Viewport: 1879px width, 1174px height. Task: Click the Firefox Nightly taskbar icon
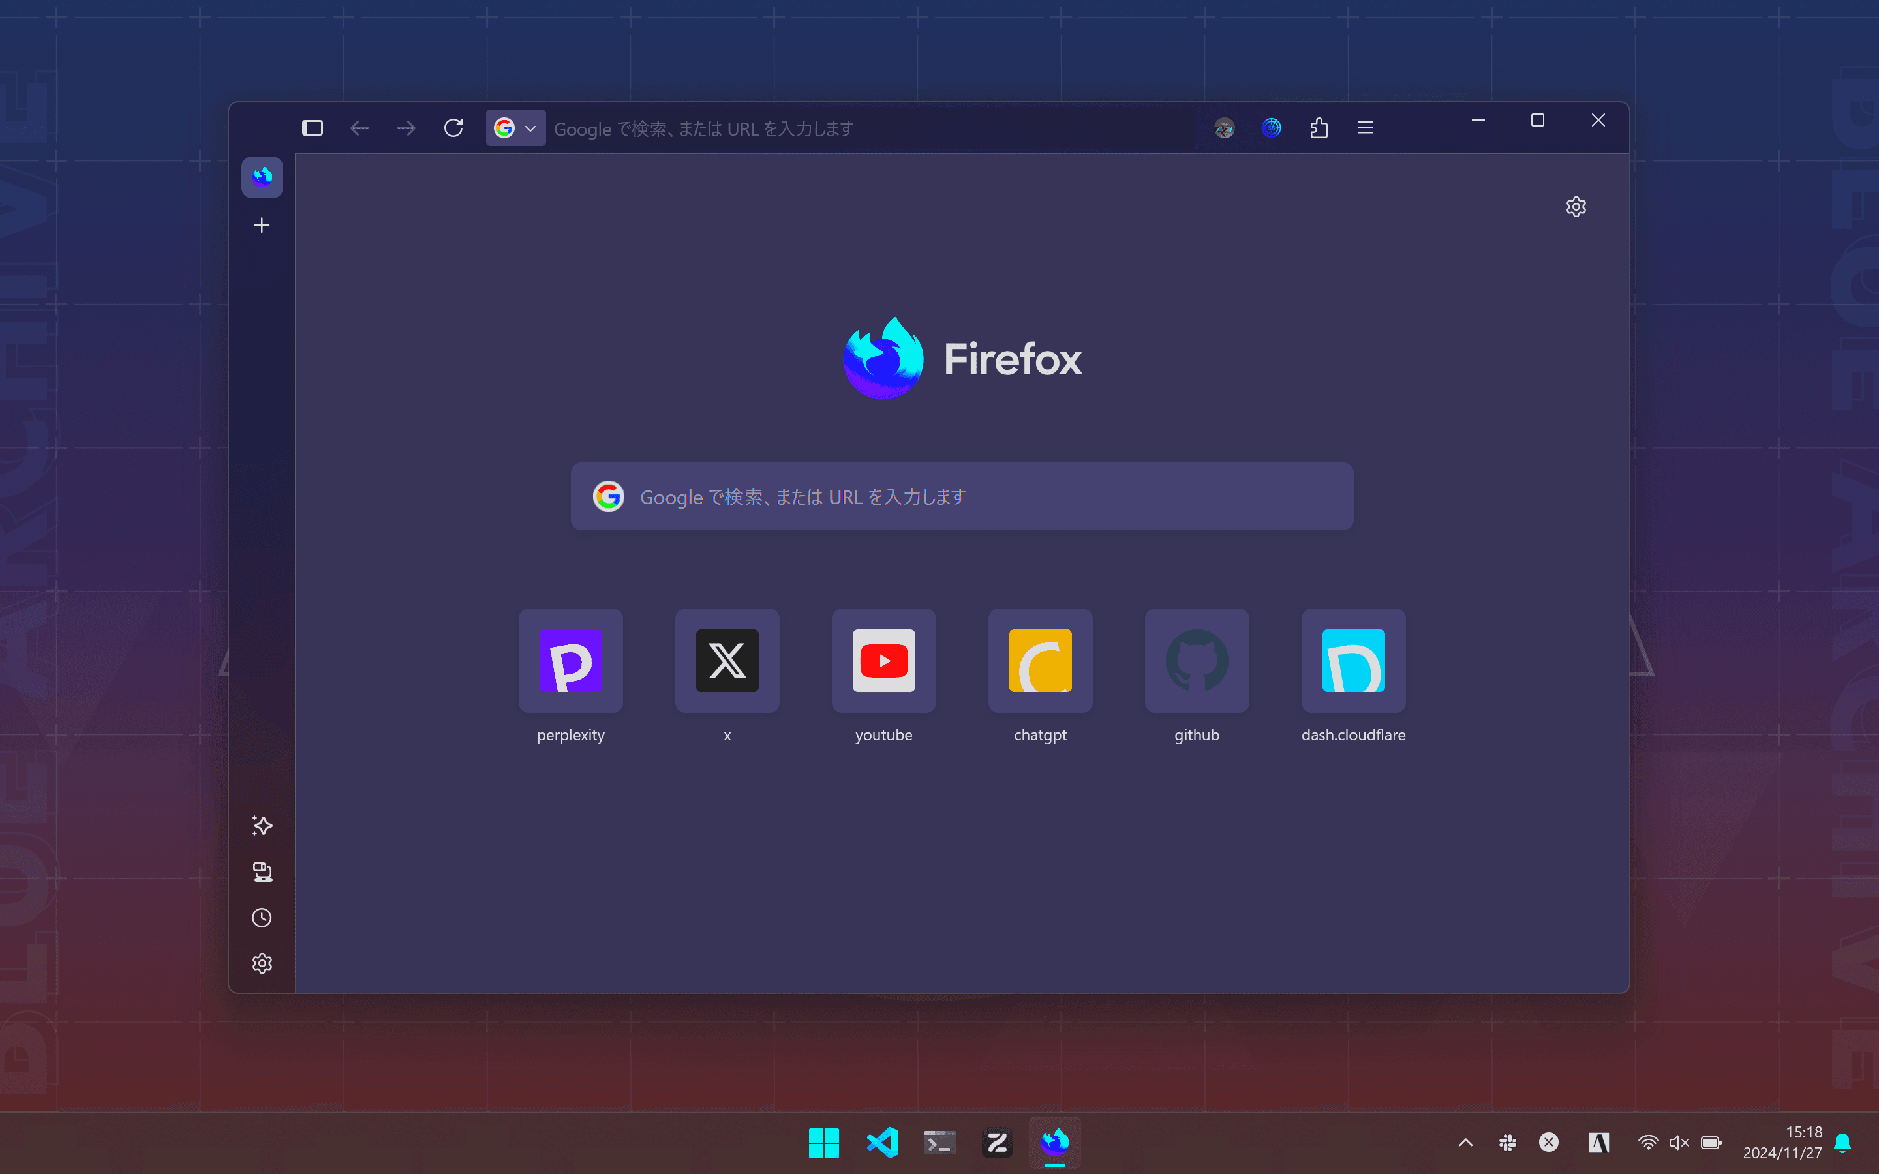(x=1054, y=1143)
